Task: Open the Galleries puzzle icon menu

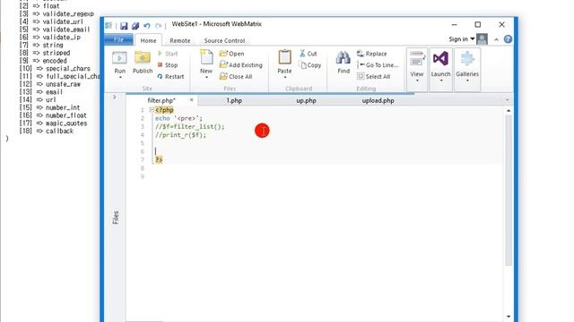Action: (467, 69)
